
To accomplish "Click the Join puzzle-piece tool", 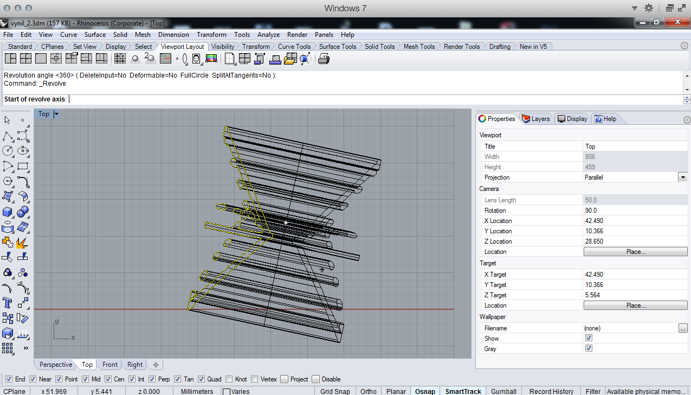I will click(x=8, y=242).
